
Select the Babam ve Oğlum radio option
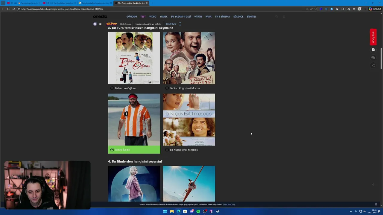(112, 88)
